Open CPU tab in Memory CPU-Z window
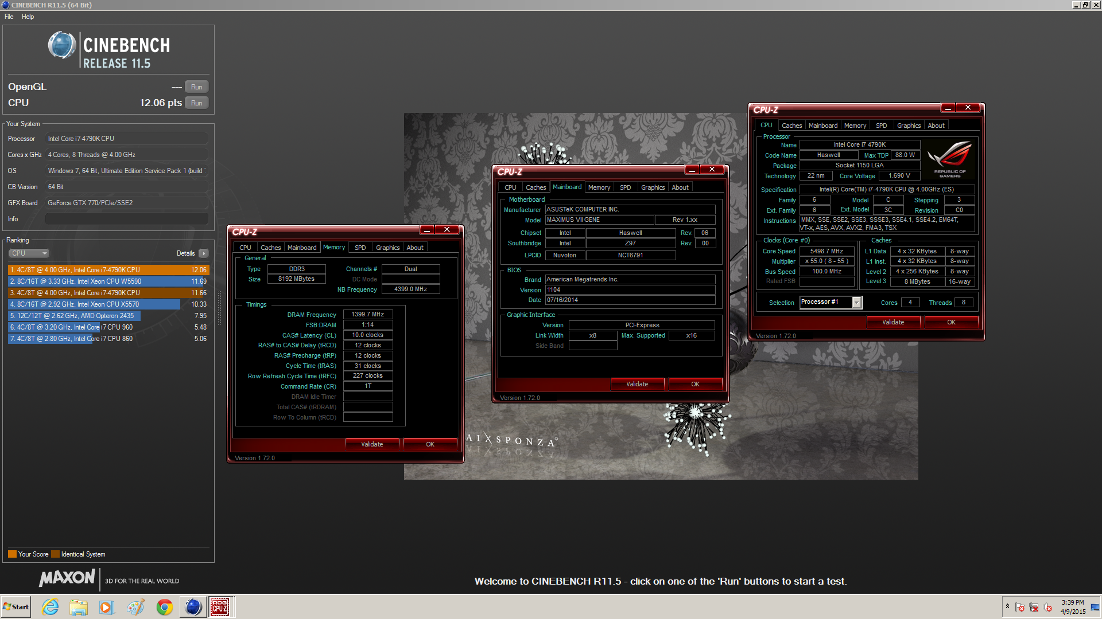The width and height of the screenshot is (1102, 619). click(x=245, y=248)
